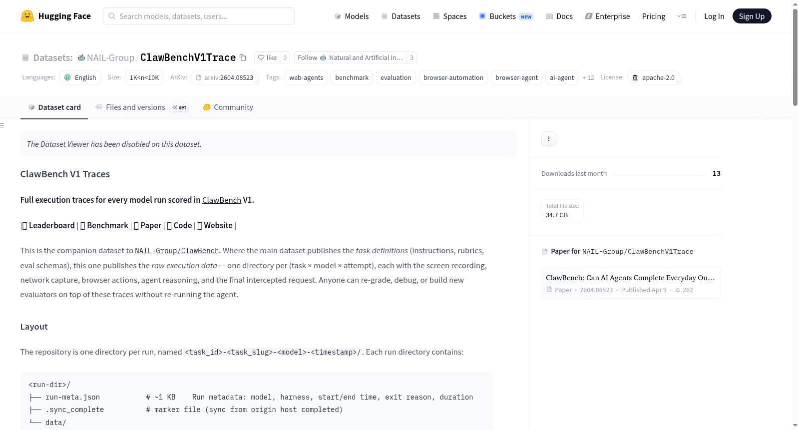Switch to Files and versions tab

point(142,107)
